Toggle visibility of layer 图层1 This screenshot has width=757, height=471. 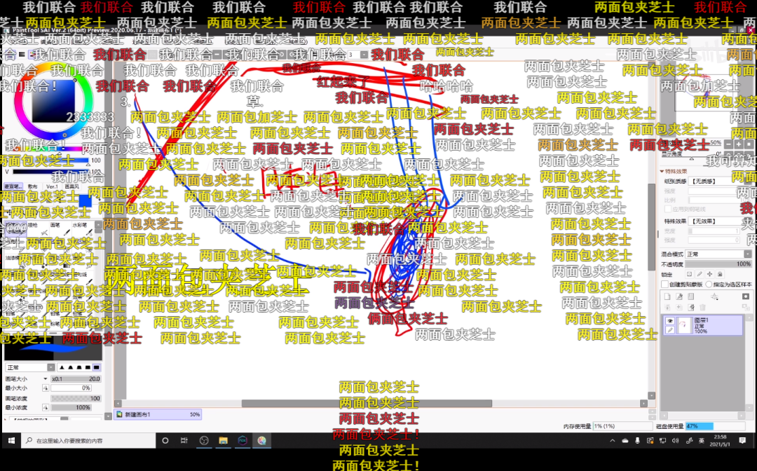click(x=670, y=321)
